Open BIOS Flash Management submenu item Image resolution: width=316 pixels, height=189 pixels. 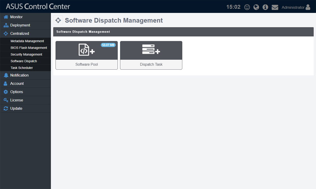click(x=29, y=48)
